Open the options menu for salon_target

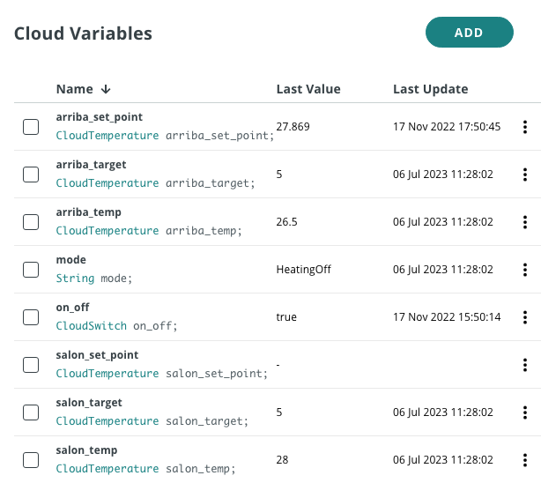[525, 412]
